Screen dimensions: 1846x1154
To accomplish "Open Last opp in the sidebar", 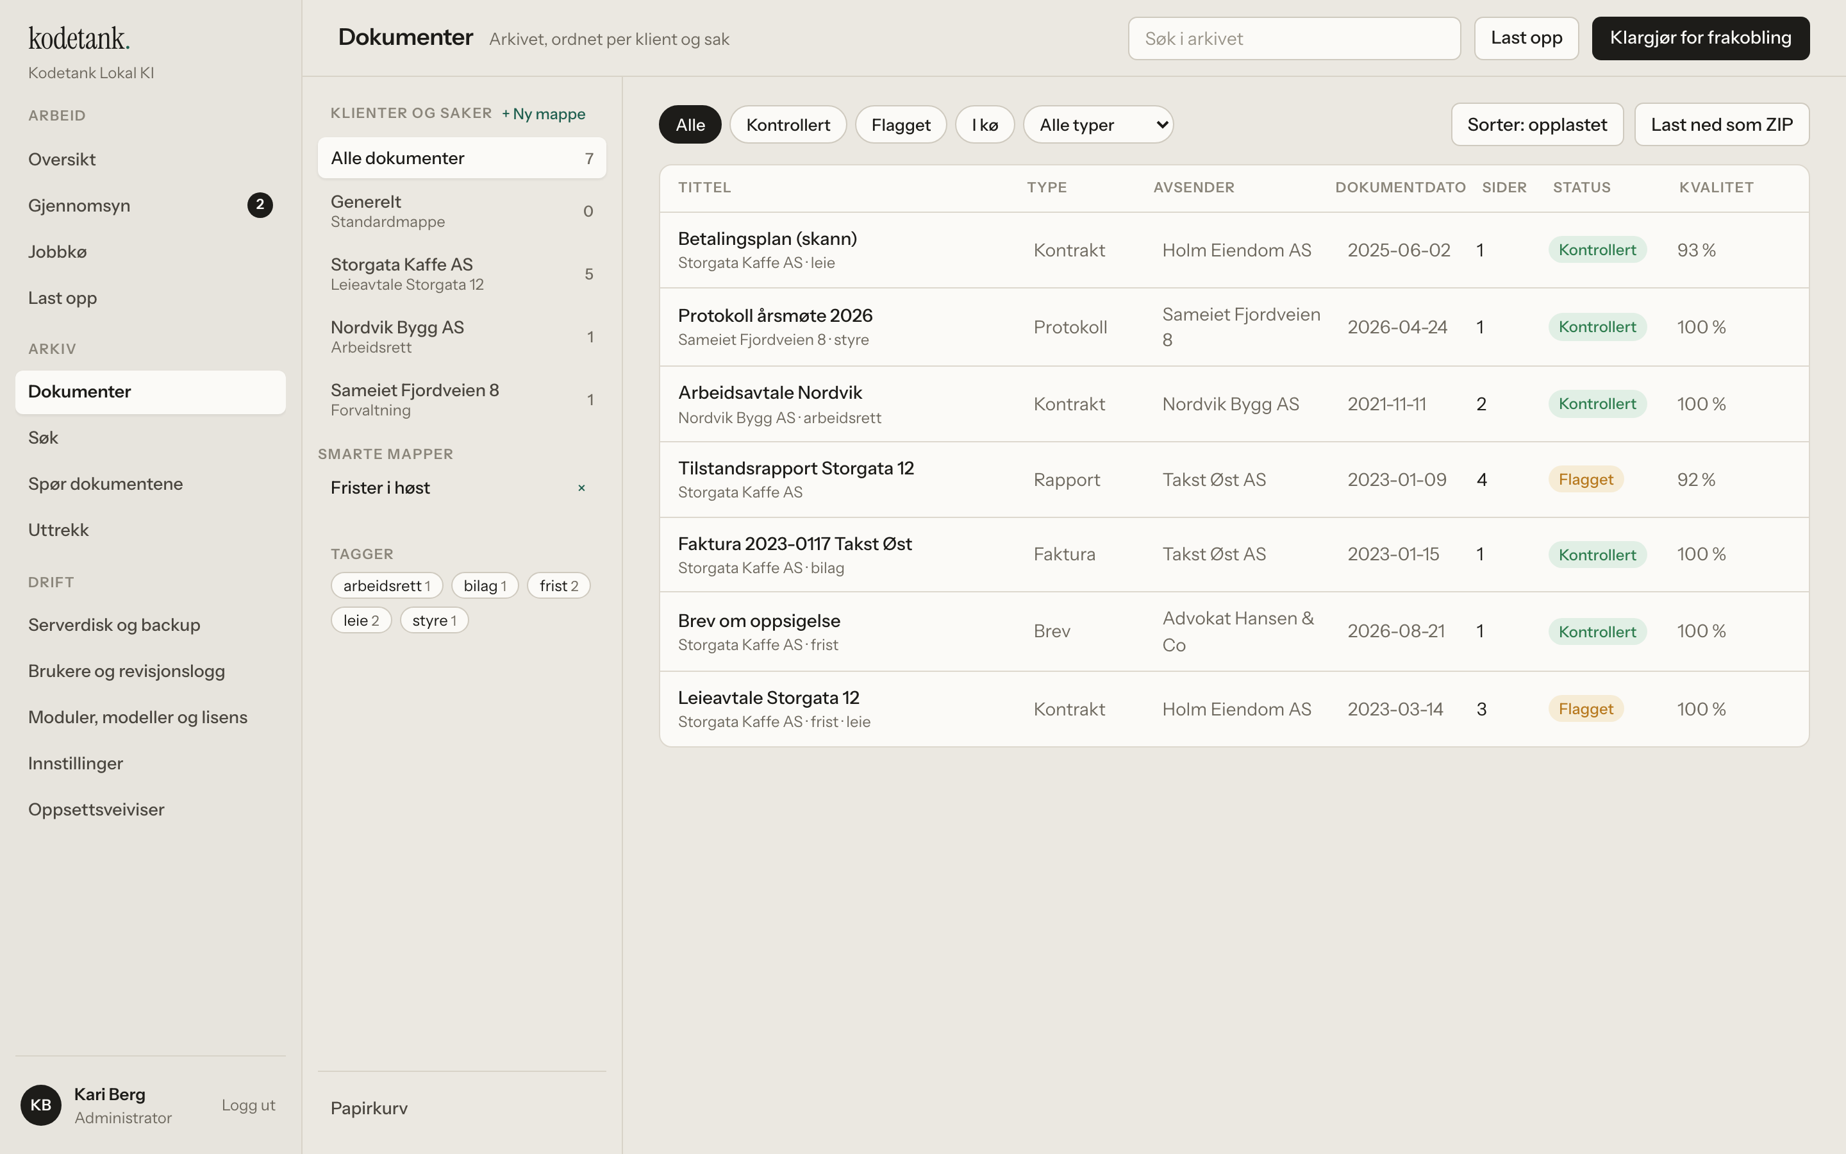I will [x=150, y=297].
